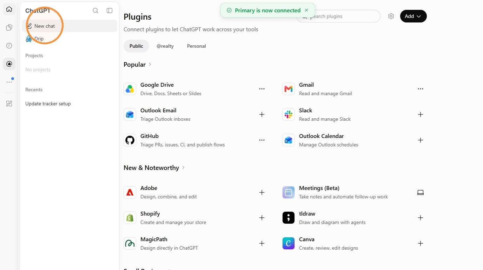Screen dimensions: 483x270
Task: Open the clock history icon in left rail
Action: coord(9,46)
